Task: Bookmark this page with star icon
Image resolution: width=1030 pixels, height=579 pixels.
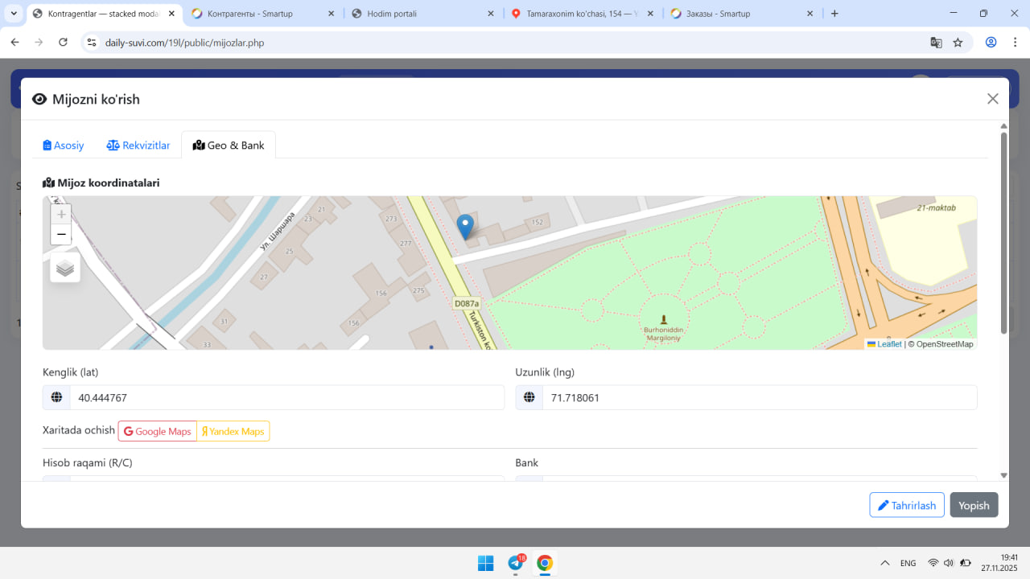Action: (958, 43)
